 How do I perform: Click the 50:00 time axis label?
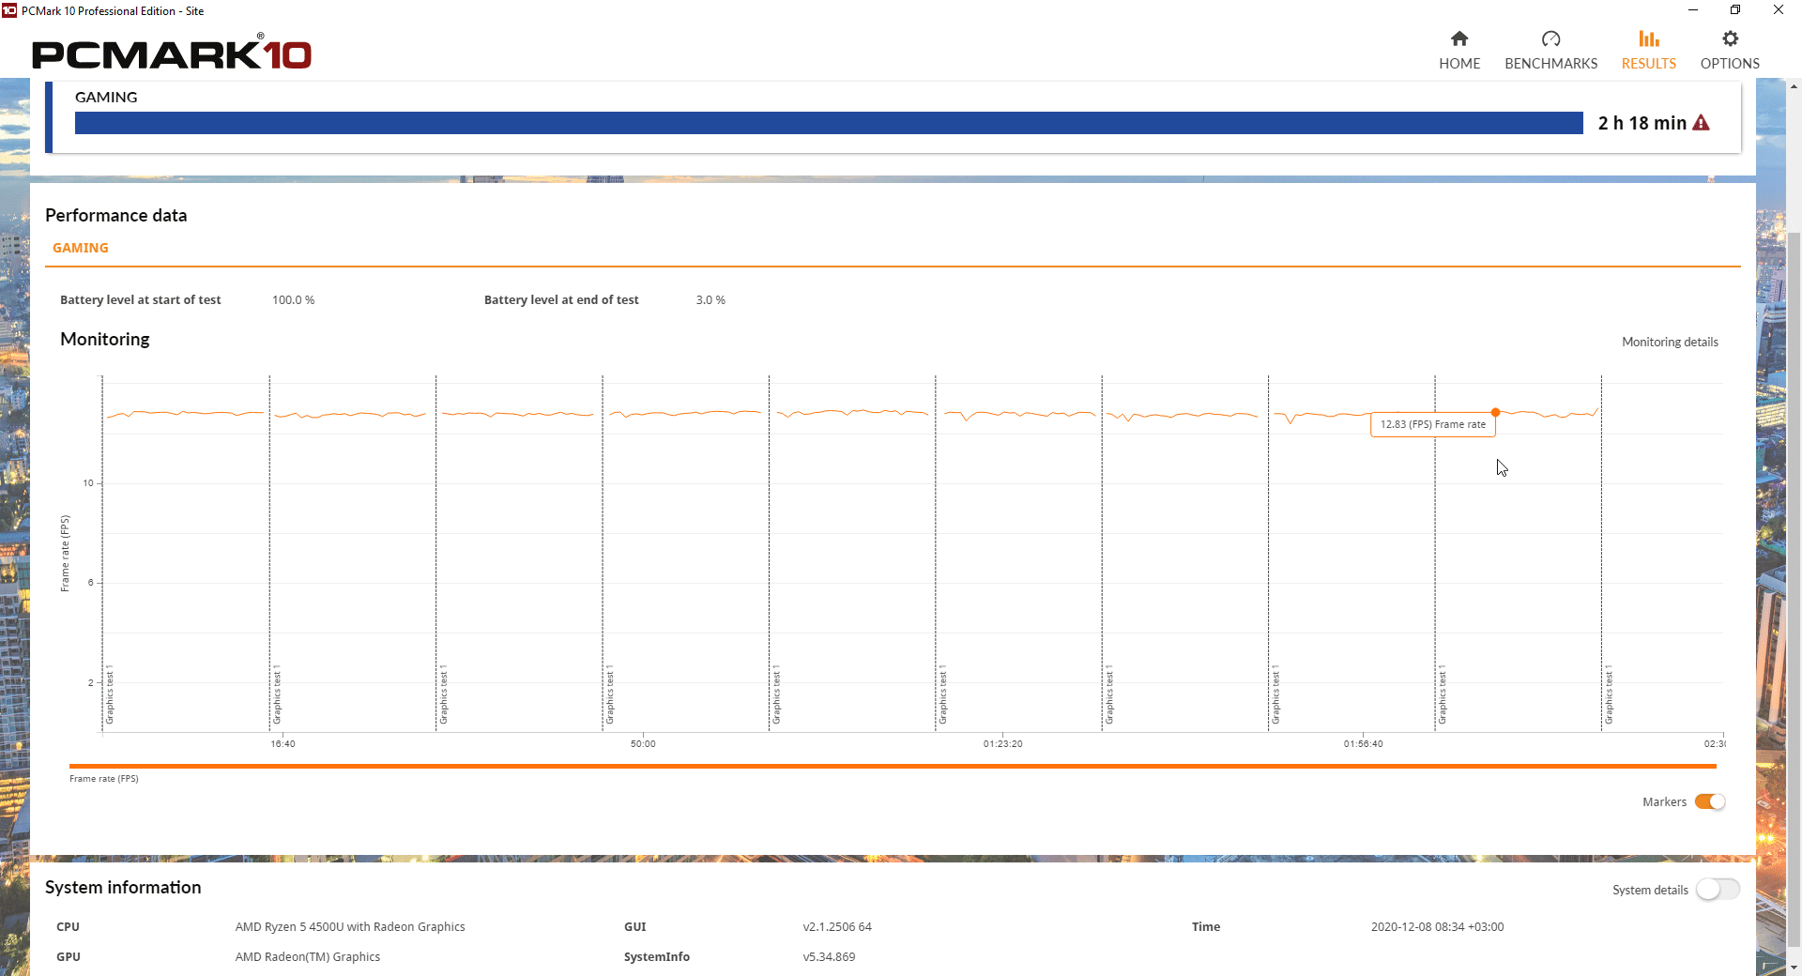tap(643, 743)
